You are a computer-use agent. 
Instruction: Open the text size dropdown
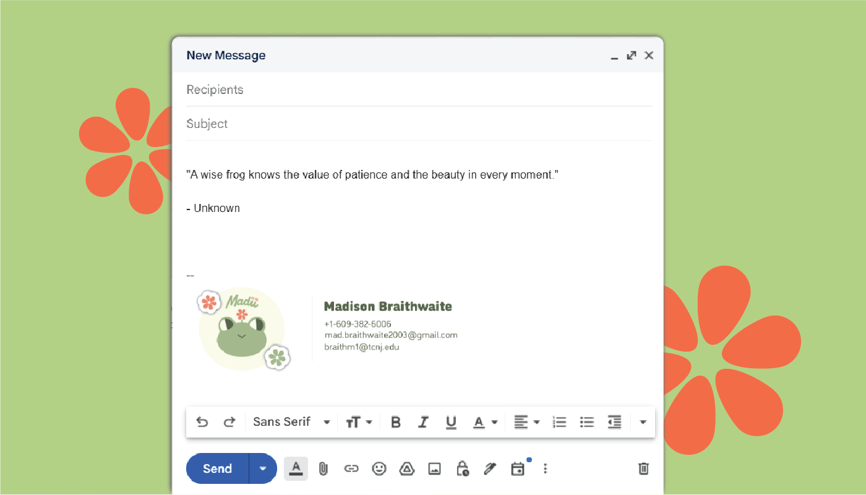point(359,422)
